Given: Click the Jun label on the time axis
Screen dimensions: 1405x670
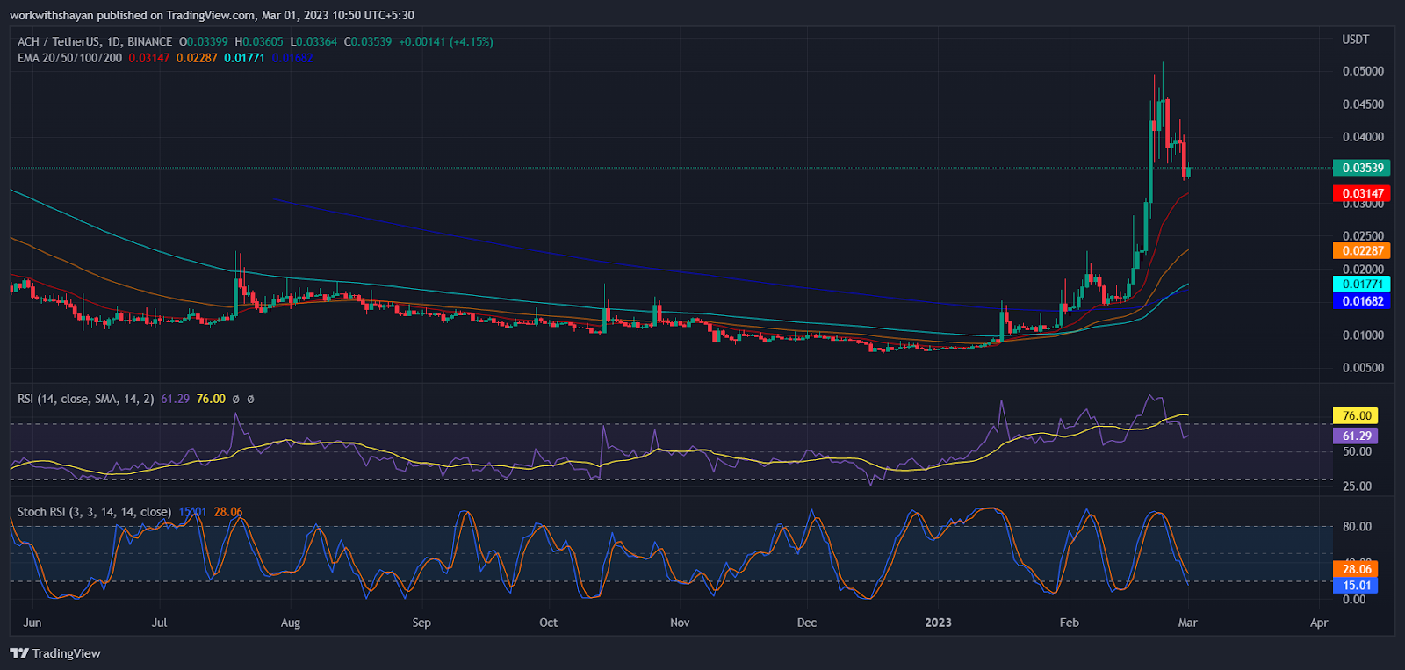Looking at the screenshot, I should (x=32, y=623).
